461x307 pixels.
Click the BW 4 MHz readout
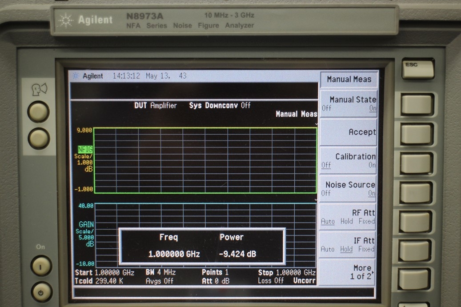[160, 272]
